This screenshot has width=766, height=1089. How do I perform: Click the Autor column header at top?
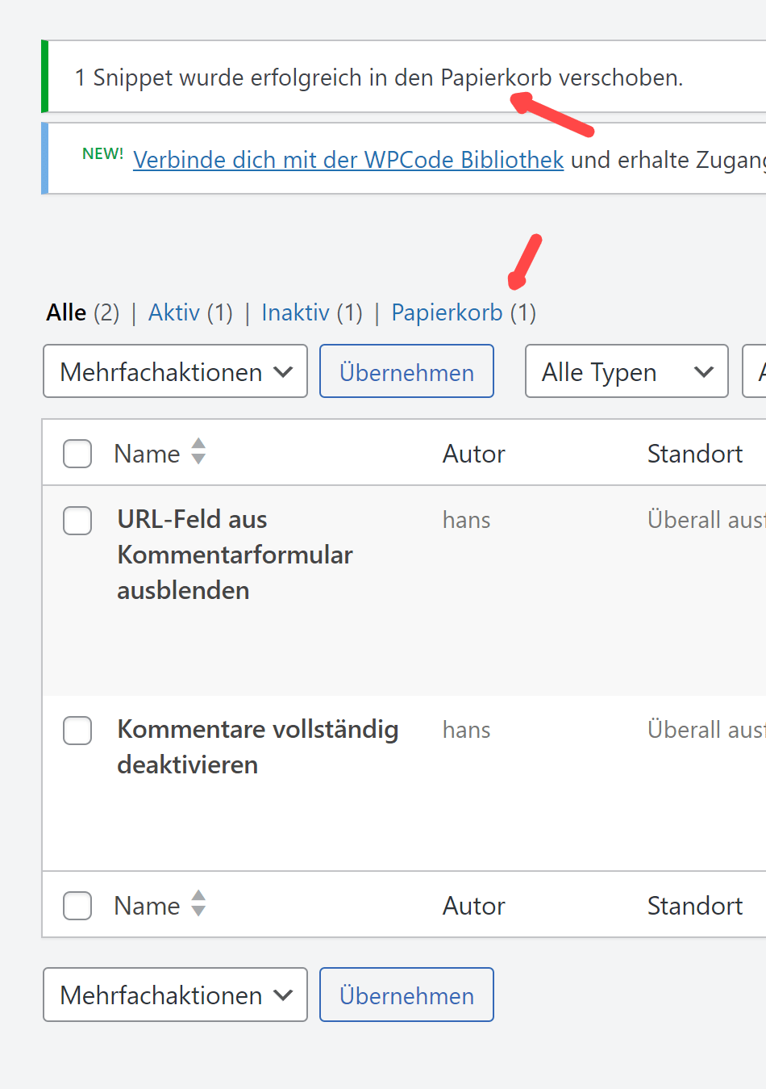tap(473, 454)
